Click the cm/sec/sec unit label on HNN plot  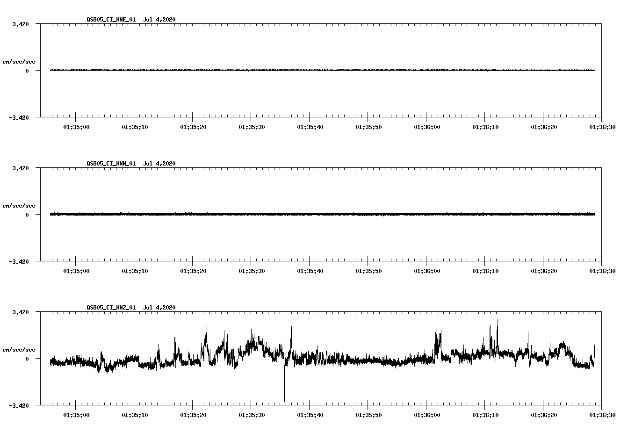coord(19,206)
